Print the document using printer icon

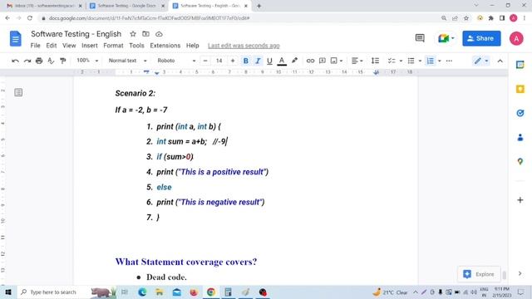tap(39, 61)
